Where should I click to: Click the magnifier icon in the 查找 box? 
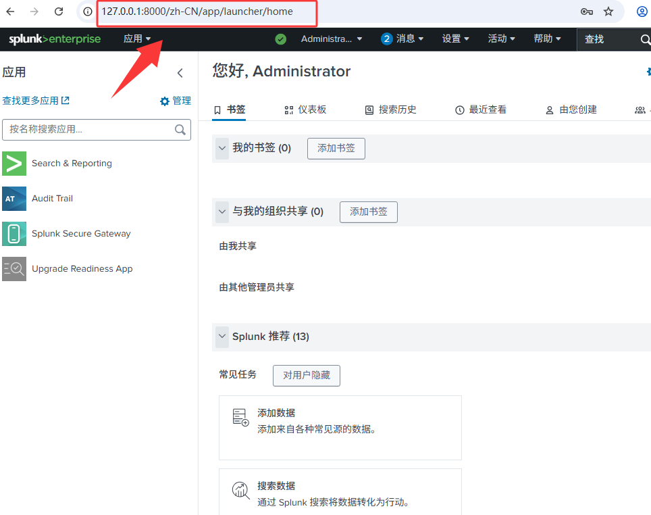point(645,39)
